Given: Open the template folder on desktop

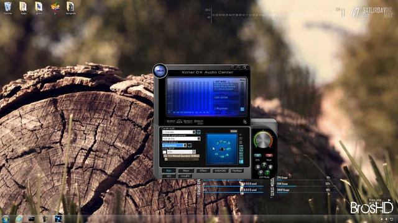Looking at the screenshot, I should tap(70, 8).
